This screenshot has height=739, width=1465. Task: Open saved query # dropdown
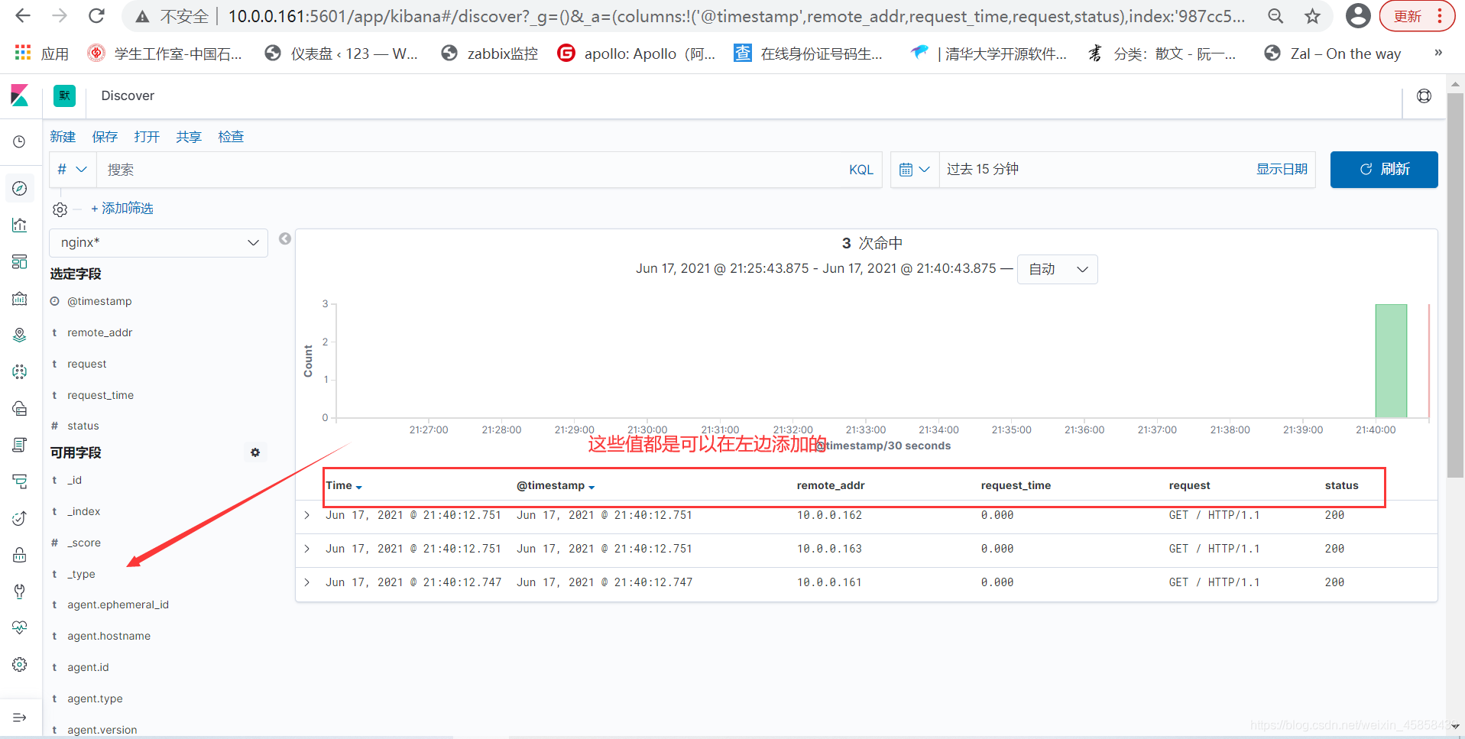(x=73, y=170)
